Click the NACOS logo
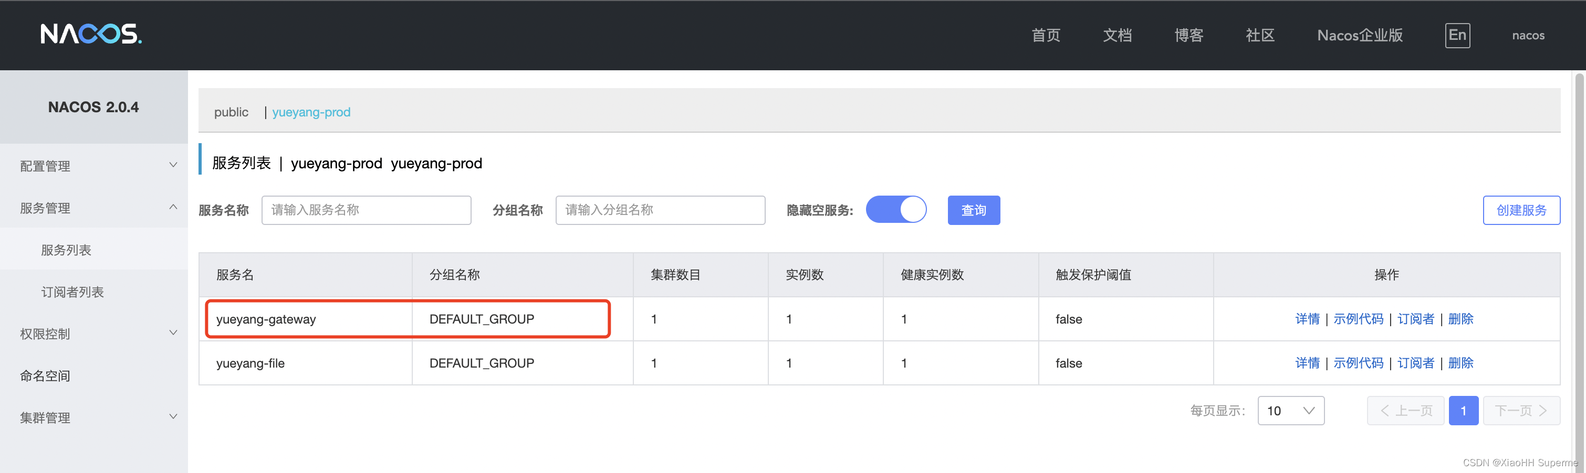The height and width of the screenshot is (473, 1586). pos(91,34)
